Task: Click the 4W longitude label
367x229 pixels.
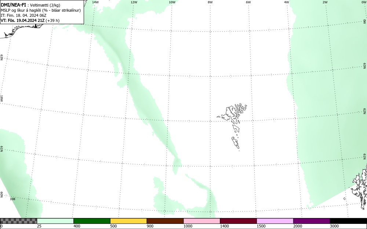Action: pos(287,2)
